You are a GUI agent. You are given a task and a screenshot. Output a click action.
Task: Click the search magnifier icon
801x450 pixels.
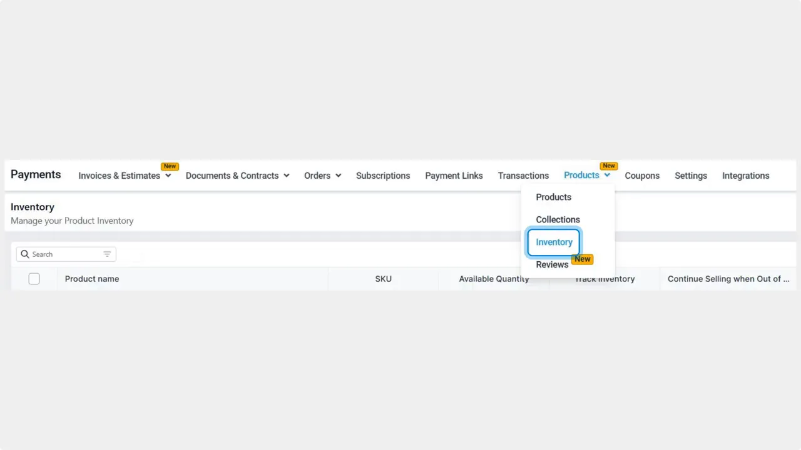(x=25, y=254)
